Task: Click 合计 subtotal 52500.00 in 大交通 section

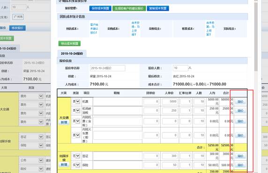Action: coord(227,147)
